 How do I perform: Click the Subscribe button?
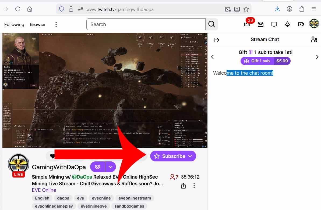tap(173, 156)
